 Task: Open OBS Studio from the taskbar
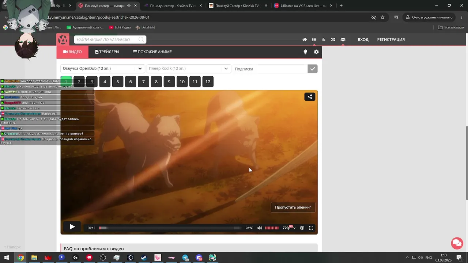[103, 258]
